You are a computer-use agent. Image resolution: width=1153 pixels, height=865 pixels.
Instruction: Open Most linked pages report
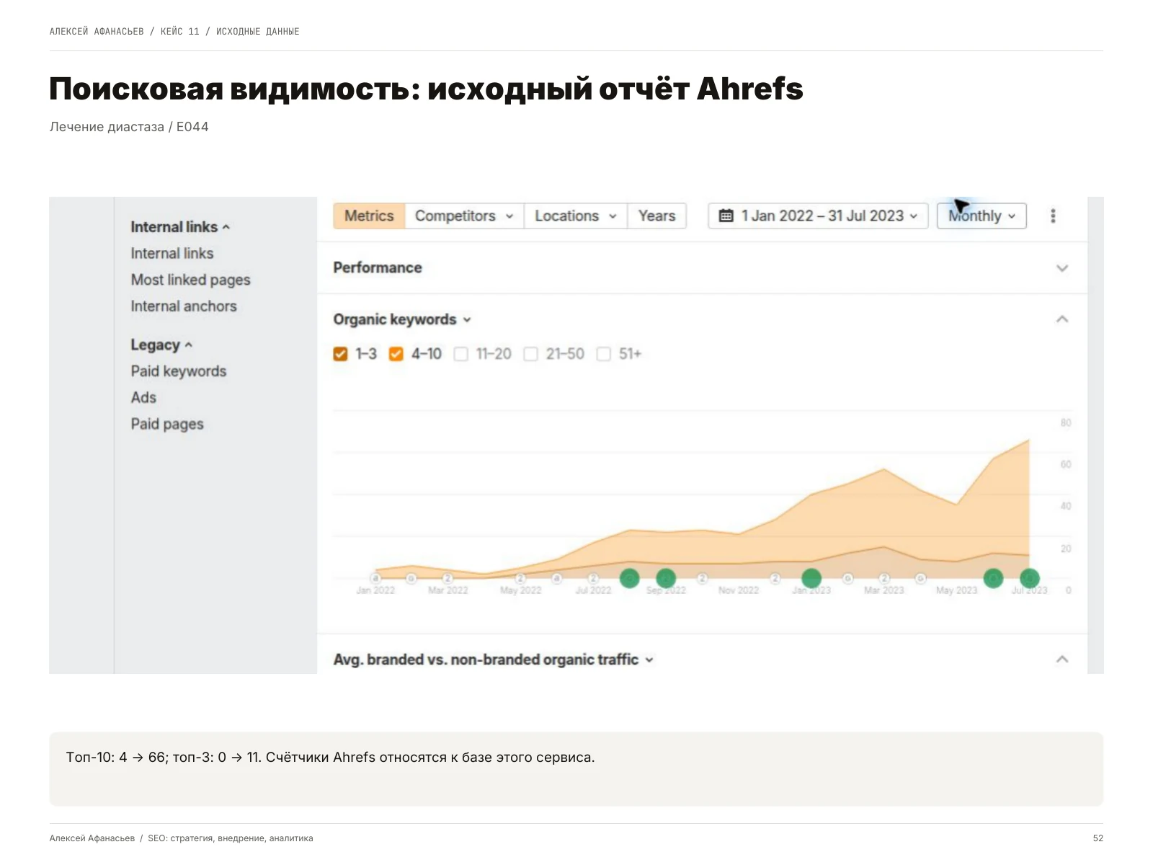click(x=190, y=280)
